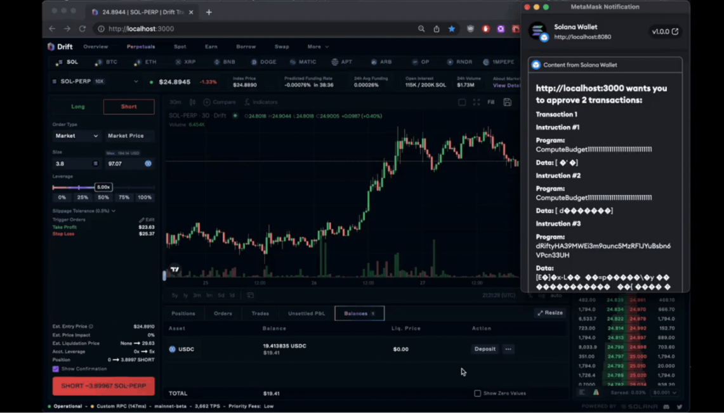Screen dimensions: 724x413
Task: Click the Compare symbol plus icon
Action: point(207,102)
